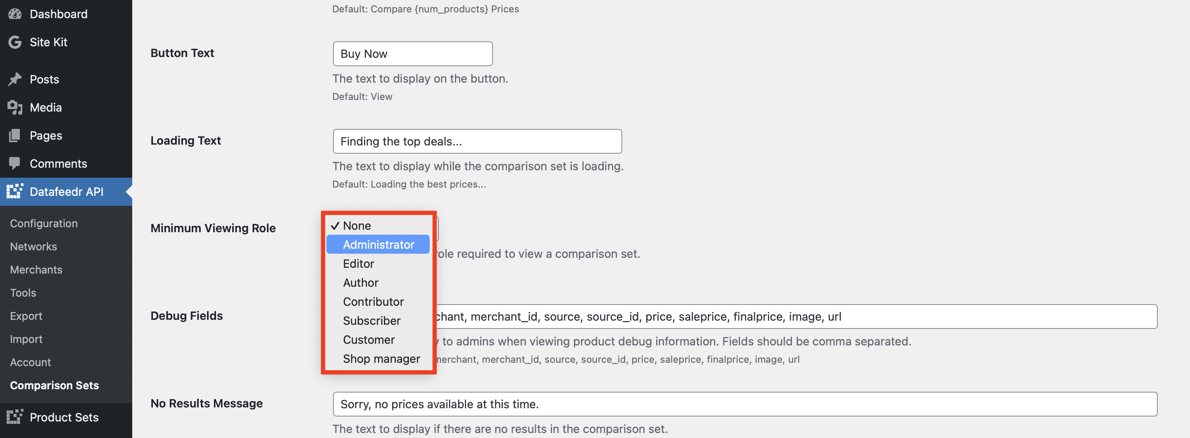Viewport: 1190px width, 438px height.
Task: Click the Datafeedr API logo icon
Action: click(15, 191)
